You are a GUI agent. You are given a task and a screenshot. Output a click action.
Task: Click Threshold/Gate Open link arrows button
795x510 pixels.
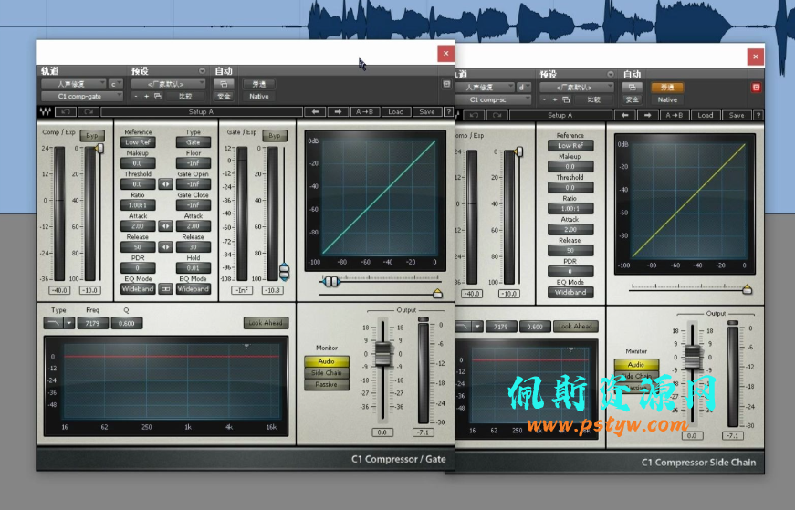(x=165, y=184)
